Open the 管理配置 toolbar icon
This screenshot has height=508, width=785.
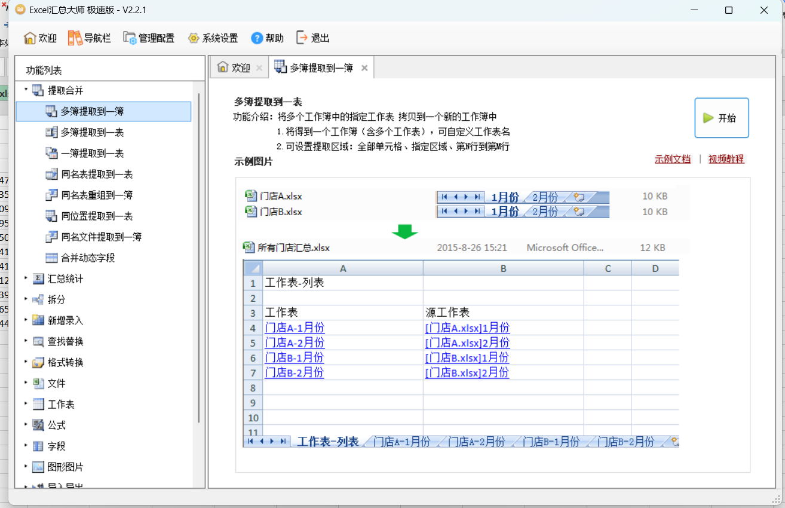click(130, 38)
